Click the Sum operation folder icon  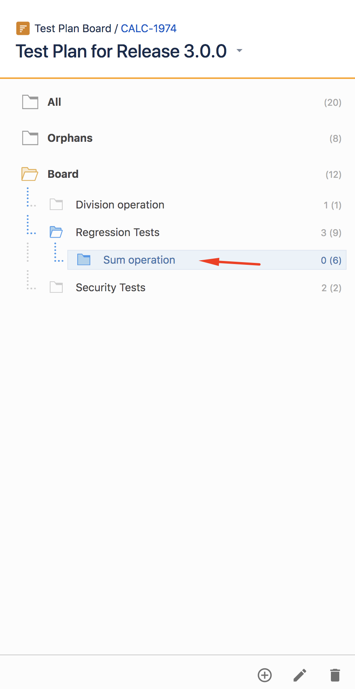(84, 260)
